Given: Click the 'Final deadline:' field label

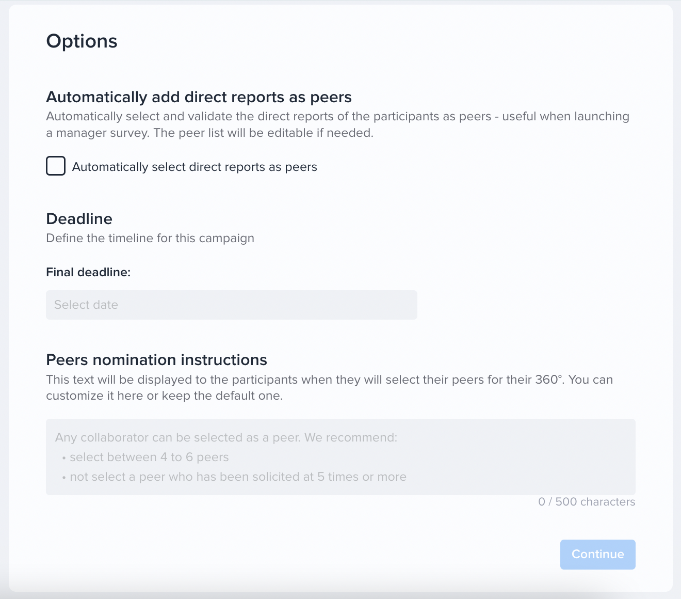Looking at the screenshot, I should coord(88,272).
